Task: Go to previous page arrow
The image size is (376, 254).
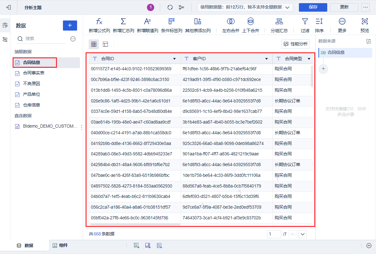Action: 293,234
